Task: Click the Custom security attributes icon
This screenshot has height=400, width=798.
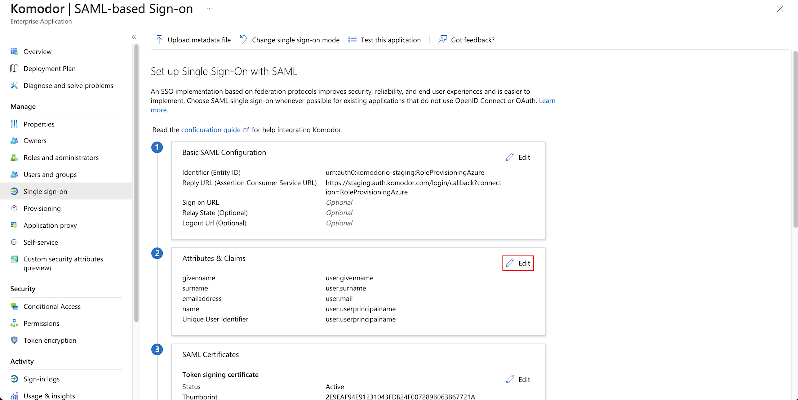Action: click(x=14, y=259)
